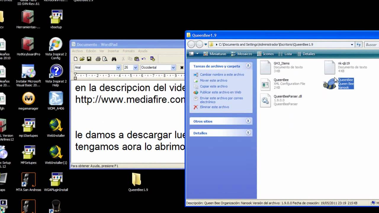This screenshot has width=379, height=213.
Task: Toggle bold (N) formatting in WordPad
Action: tap(182, 67)
